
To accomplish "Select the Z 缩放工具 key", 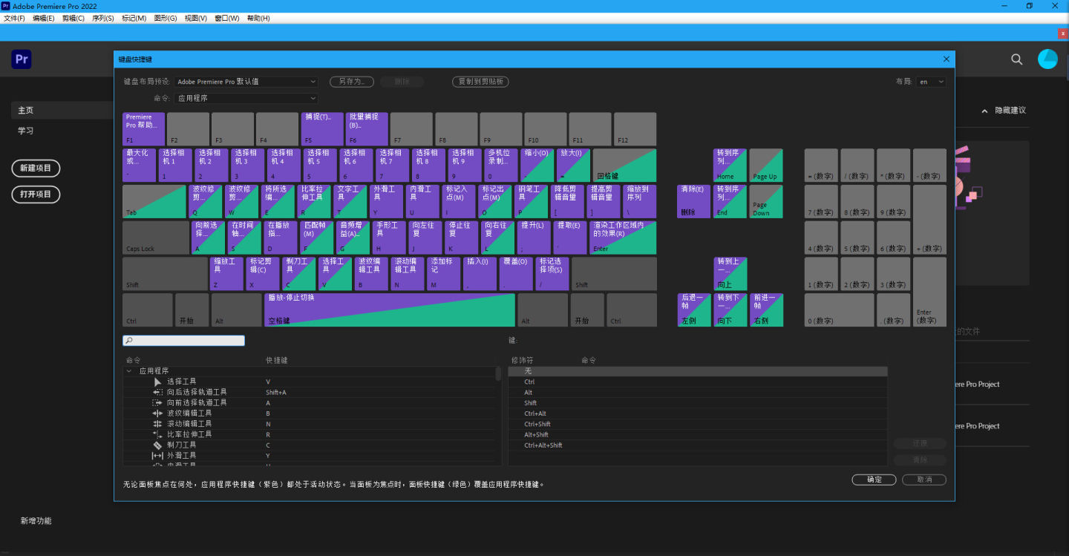I will (x=226, y=274).
